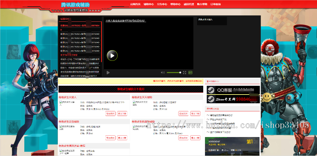Toggle fullscreen on the video player
This screenshot has width=317, height=156.
pos(185,73)
